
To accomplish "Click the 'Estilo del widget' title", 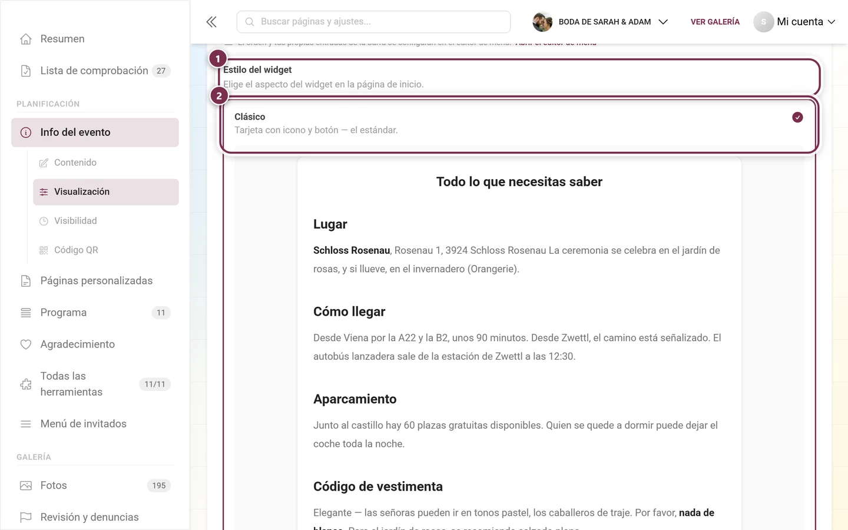I will 257,69.
